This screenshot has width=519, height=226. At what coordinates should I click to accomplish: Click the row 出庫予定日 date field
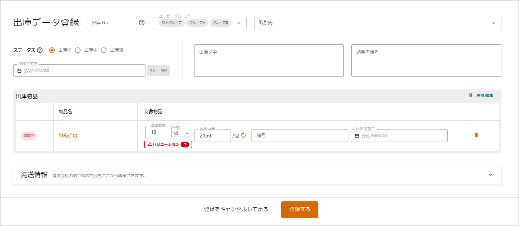click(x=399, y=136)
